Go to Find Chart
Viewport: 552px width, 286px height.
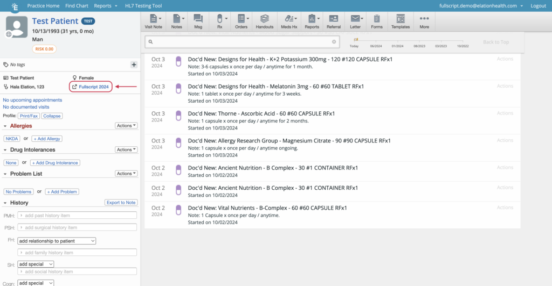point(77,5)
